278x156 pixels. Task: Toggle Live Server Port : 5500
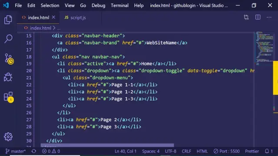pyautogui.click(x=226, y=151)
